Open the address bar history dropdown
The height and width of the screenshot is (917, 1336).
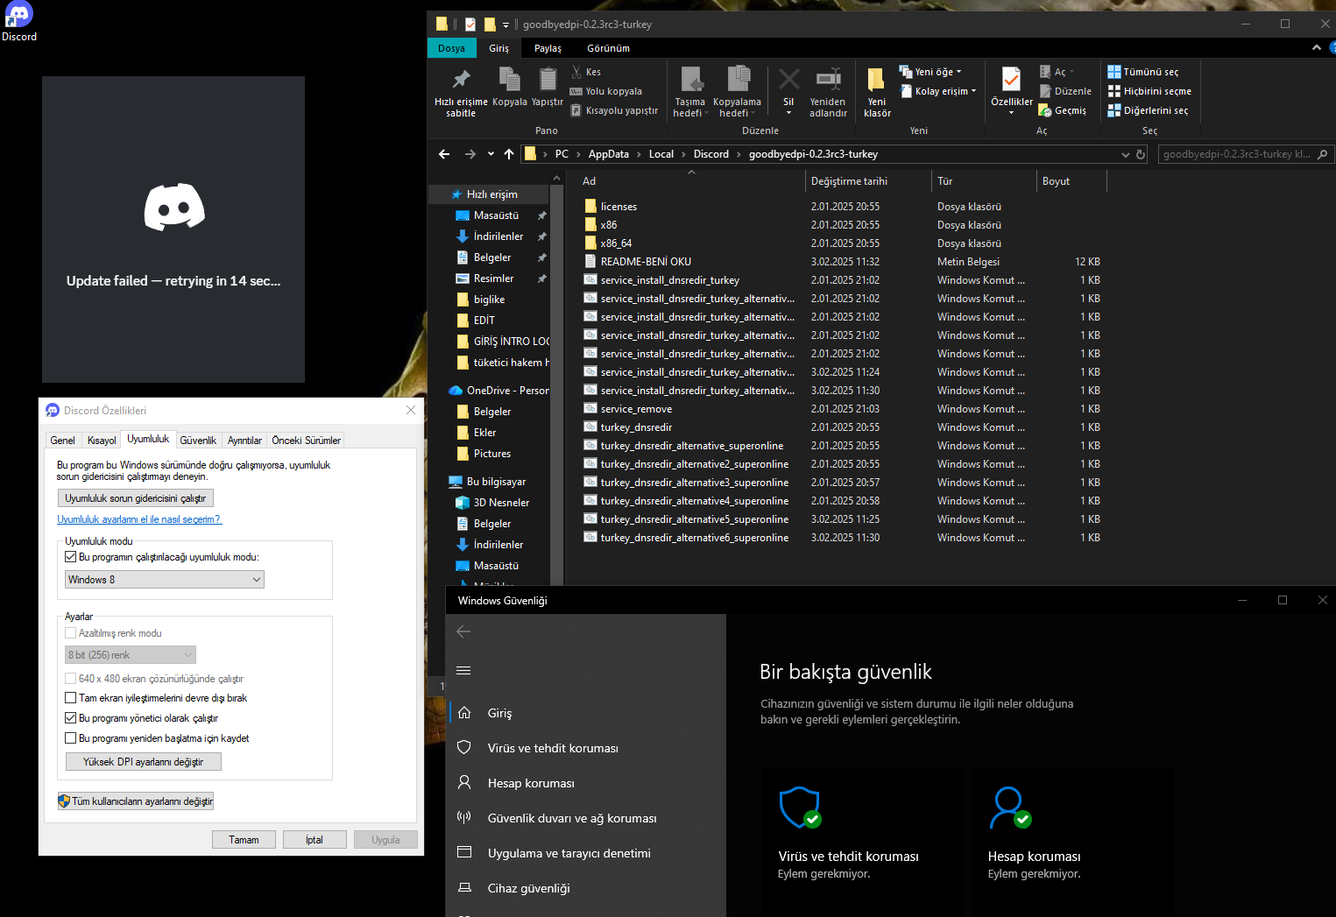coord(1126,154)
